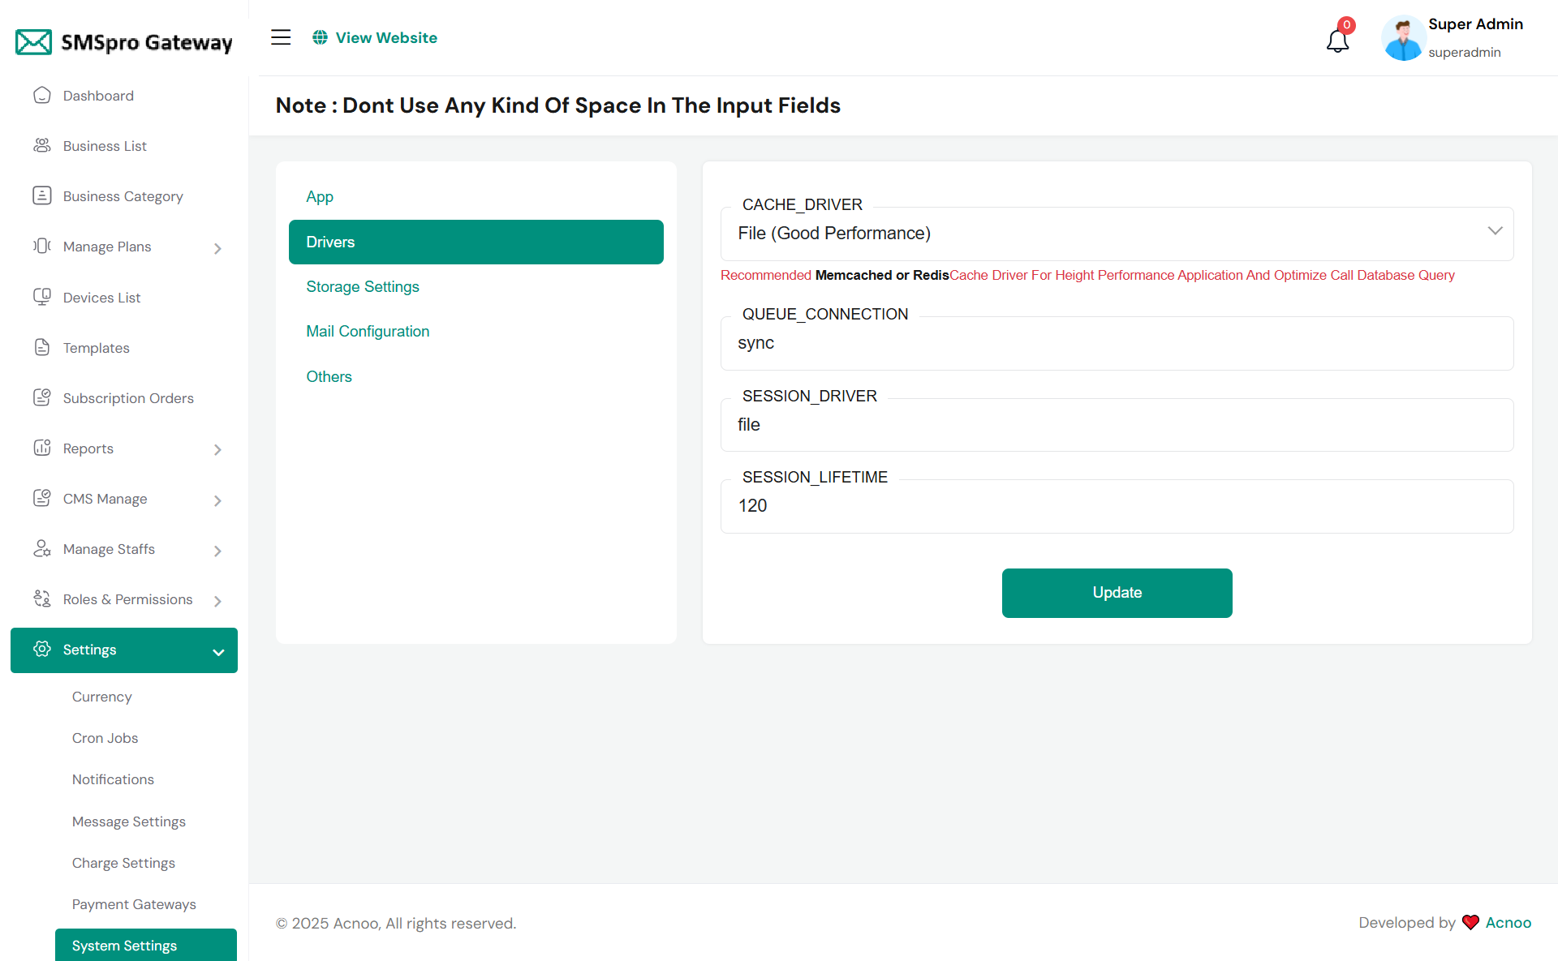
Task: Open the Acnoo developer link
Action: [x=1508, y=923]
